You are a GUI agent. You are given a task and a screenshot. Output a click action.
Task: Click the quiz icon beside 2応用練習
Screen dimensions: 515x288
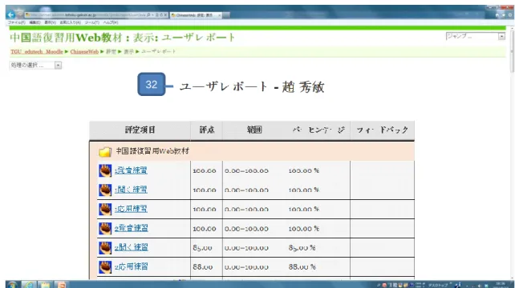105,267
